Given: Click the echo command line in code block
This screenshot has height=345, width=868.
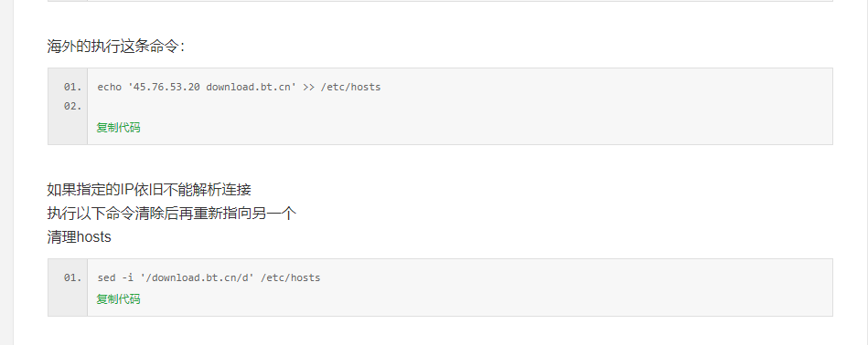Looking at the screenshot, I should point(239,88).
